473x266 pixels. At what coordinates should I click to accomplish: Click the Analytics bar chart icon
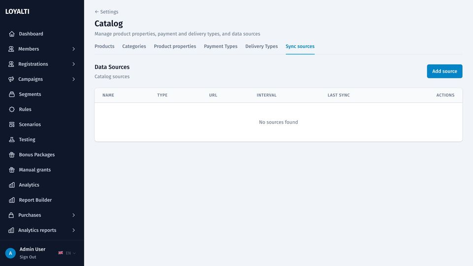(x=12, y=185)
